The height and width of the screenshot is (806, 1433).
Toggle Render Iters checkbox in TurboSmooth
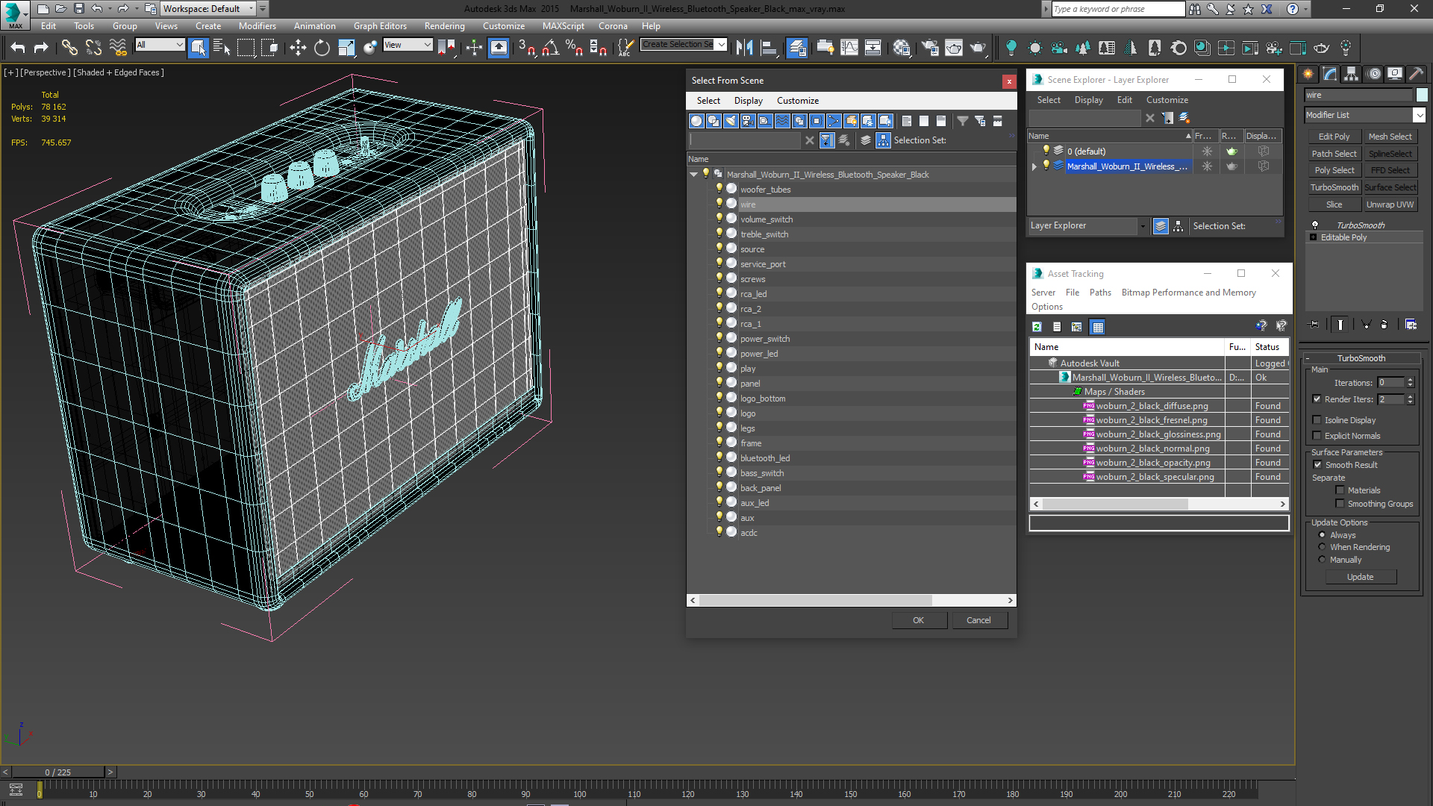(1317, 399)
